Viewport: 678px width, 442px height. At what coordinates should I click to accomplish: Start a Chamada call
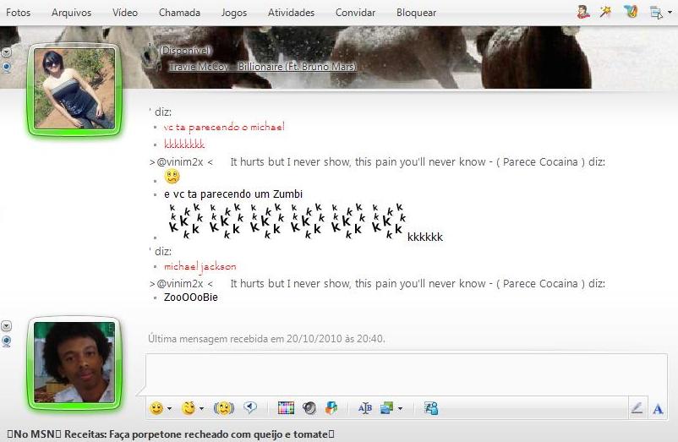coord(179,13)
